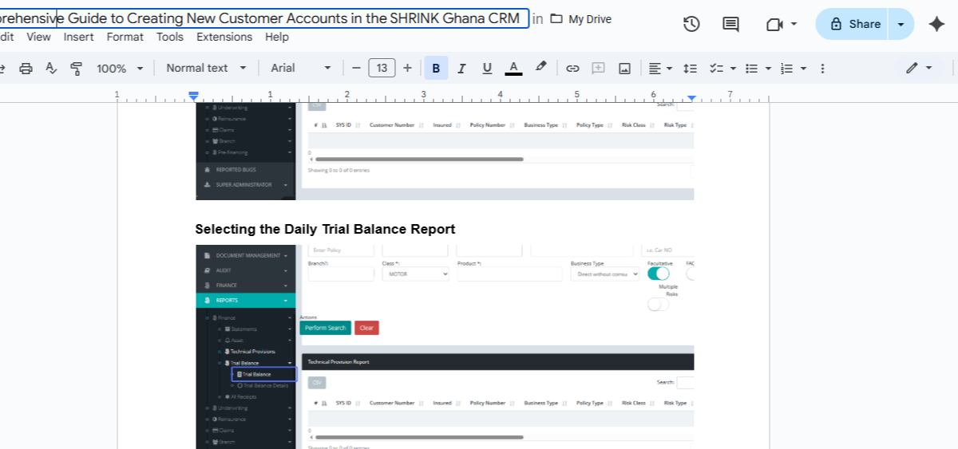Toggle bold formatting
The width and height of the screenshot is (958, 449).
point(436,69)
